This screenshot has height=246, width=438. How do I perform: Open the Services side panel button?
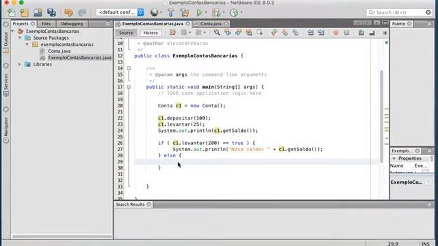tap(6, 85)
